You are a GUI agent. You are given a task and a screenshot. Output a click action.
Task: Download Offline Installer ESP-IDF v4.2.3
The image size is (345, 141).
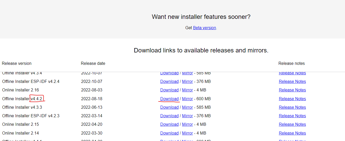[169, 116]
